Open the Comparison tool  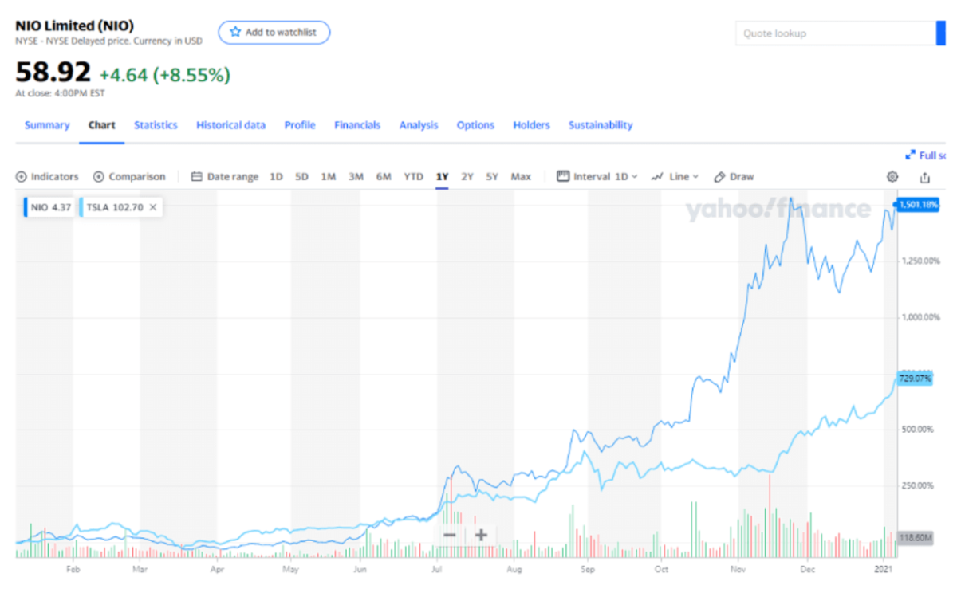tap(129, 177)
